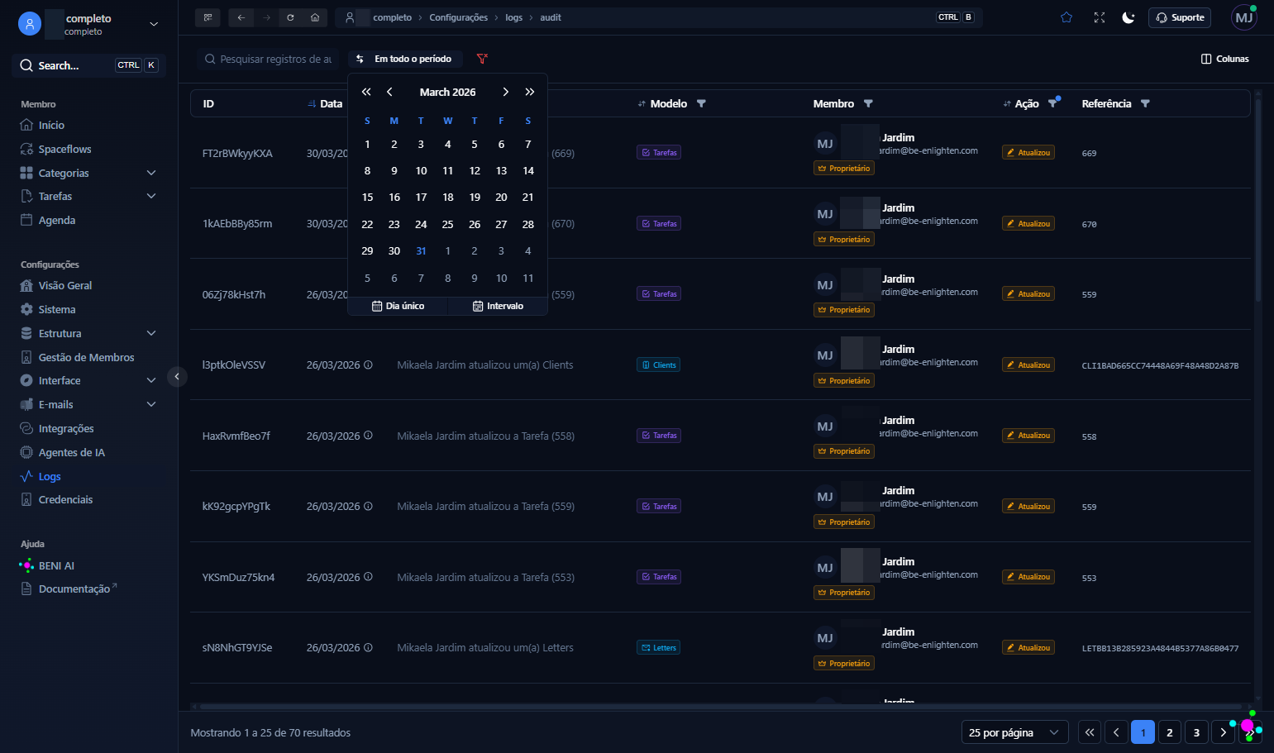This screenshot has width=1274, height=753.
Task: Choose Intervalo mode
Action: click(x=498, y=306)
